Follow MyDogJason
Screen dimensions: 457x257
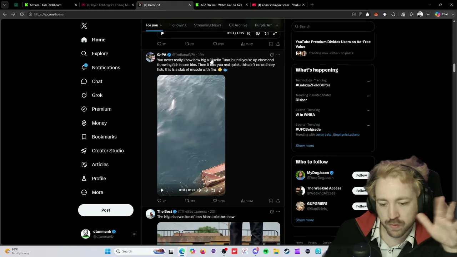[x=361, y=175]
